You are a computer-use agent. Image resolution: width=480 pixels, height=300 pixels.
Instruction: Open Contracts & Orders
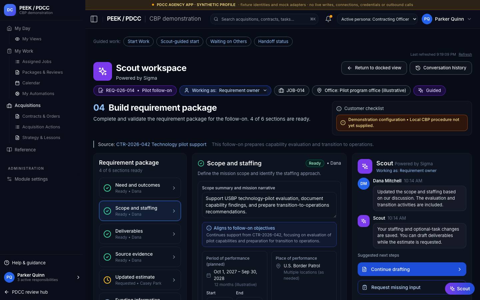[x=41, y=116]
